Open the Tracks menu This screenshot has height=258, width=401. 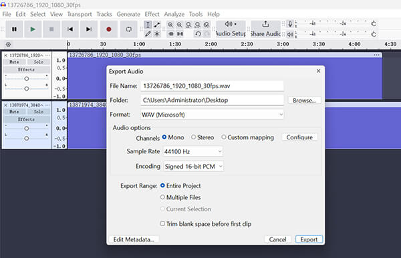104,14
